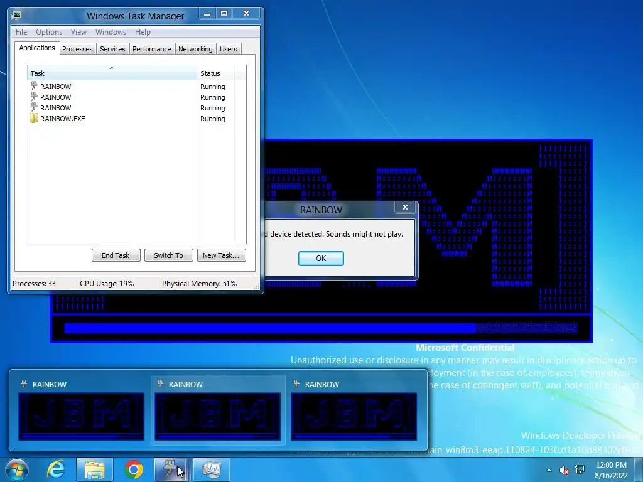Switch to the Processes tab

pos(77,49)
